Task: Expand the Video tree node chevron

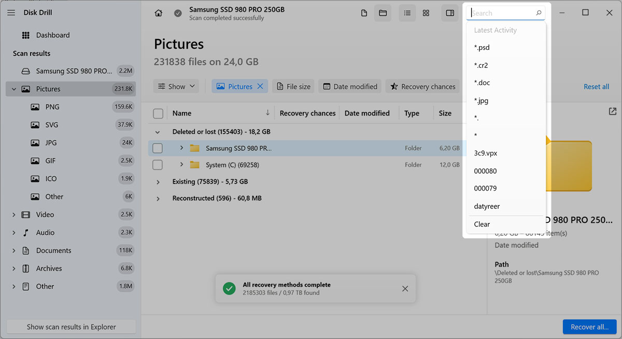Action: [x=13, y=215]
